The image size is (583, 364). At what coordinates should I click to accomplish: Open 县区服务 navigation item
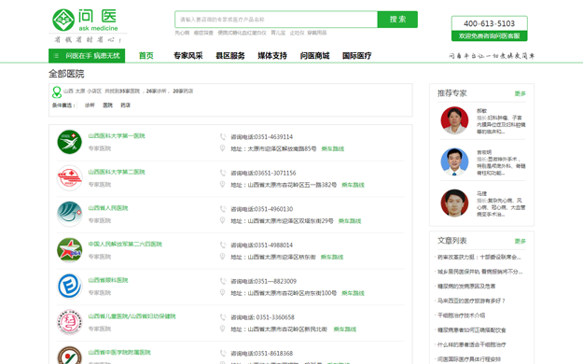(230, 56)
